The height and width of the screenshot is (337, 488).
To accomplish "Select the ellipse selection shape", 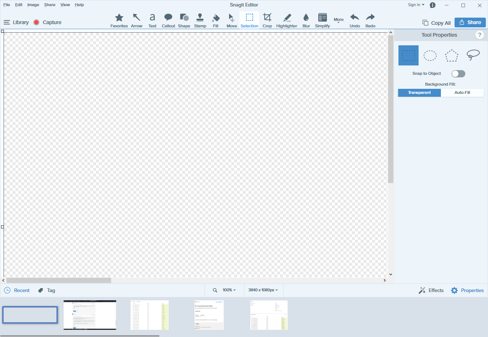I will click(430, 55).
